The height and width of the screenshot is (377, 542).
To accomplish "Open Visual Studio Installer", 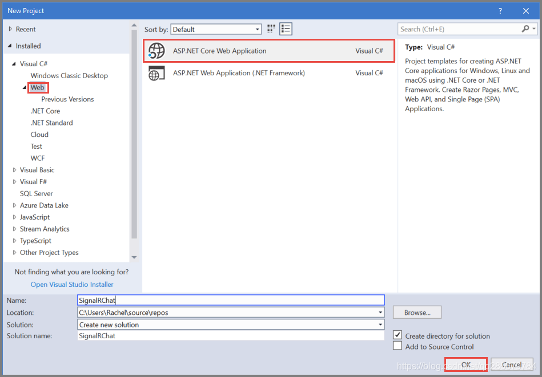I will coord(71,284).
